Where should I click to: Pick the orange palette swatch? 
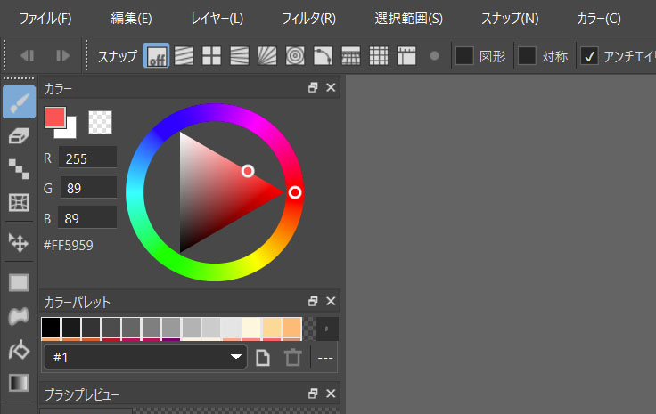pos(292,327)
